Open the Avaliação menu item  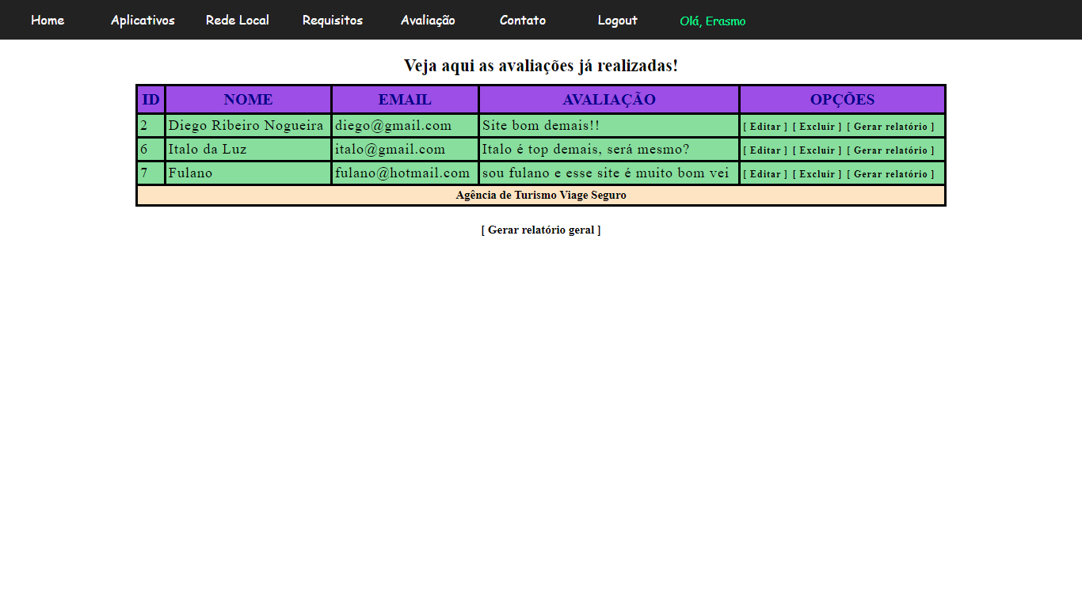pyautogui.click(x=428, y=20)
